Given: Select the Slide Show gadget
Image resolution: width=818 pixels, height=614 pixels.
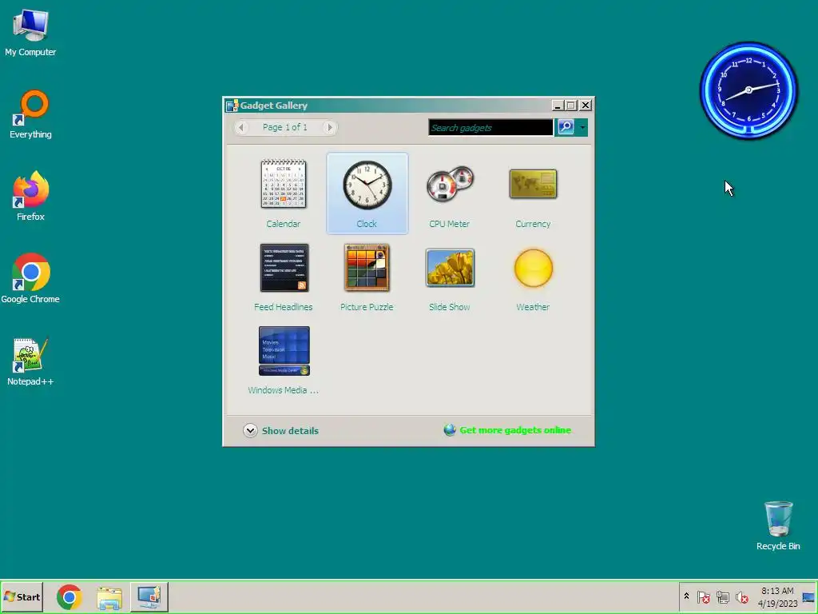Looking at the screenshot, I should coord(449,277).
